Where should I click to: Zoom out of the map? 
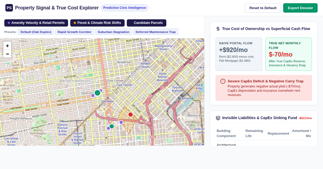[7, 54]
